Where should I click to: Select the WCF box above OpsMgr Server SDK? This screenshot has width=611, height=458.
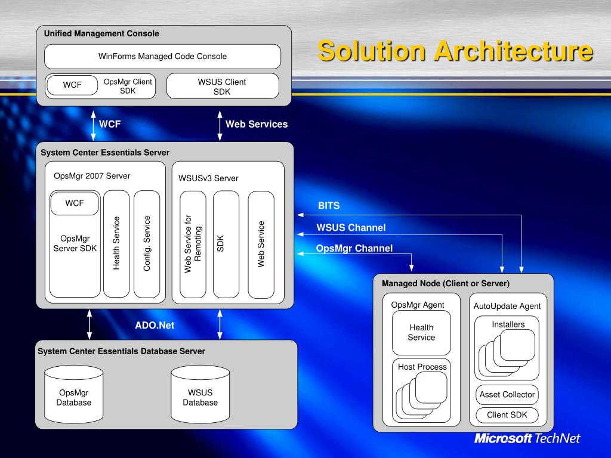coord(75,203)
